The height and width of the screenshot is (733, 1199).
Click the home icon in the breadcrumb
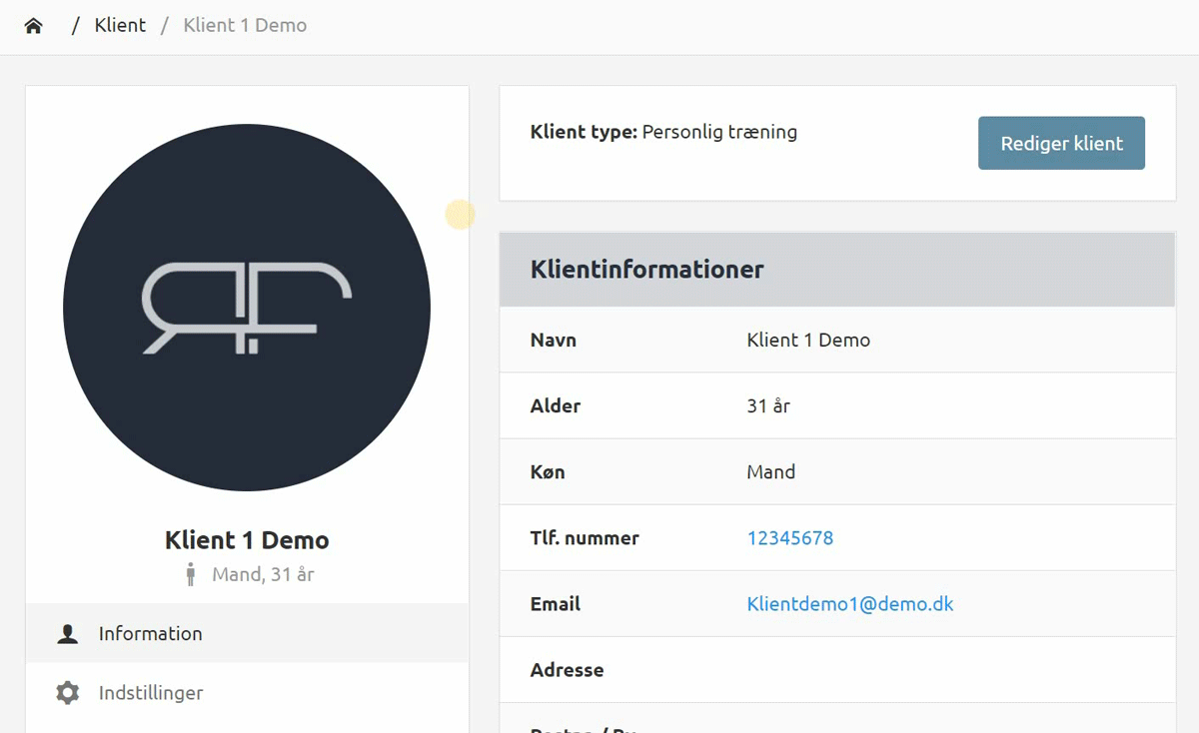pos(34,26)
